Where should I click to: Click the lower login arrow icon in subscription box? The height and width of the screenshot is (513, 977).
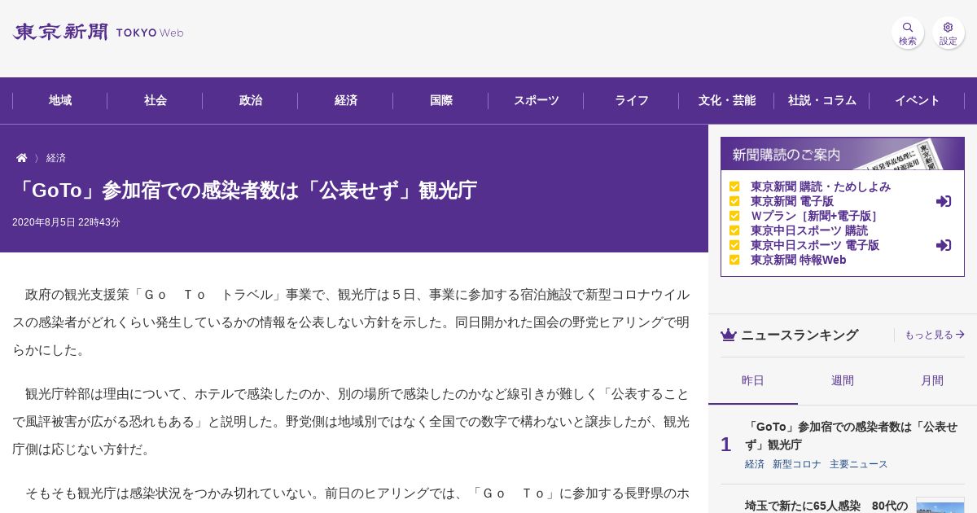[x=944, y=245]
